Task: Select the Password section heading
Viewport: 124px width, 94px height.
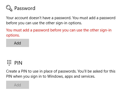Action: pos(25,8)
